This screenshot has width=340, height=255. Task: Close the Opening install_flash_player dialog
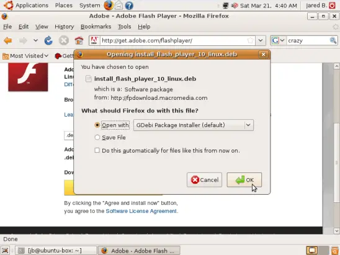pyautogui.click(x=263, y=55)
